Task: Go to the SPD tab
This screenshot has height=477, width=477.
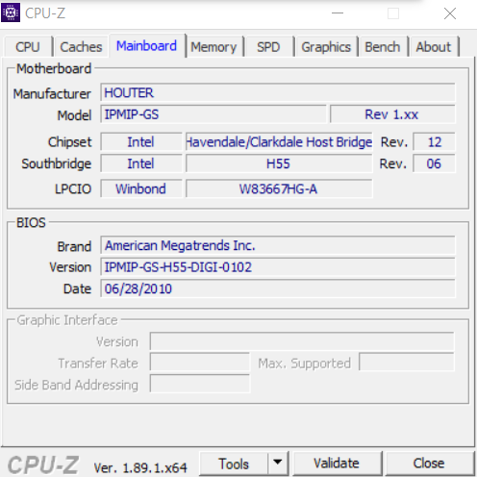Action: (x=268, y=47)
